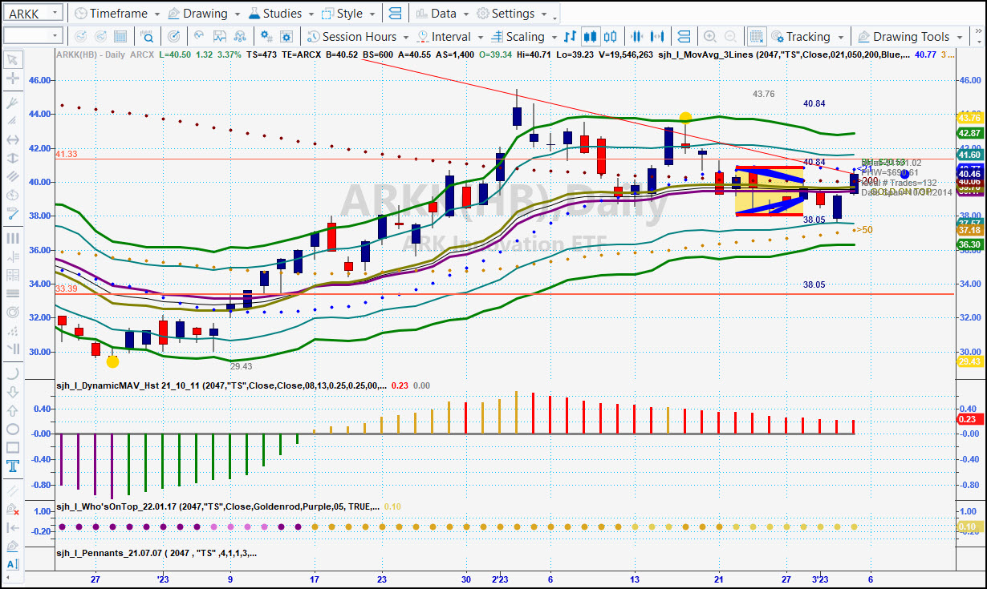This screenshot has height=589, width=987.
Task: Click date 21 on the time axis
Action: tap(719, 579)
